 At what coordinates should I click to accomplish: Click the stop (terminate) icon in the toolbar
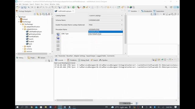tap(38, 7)
